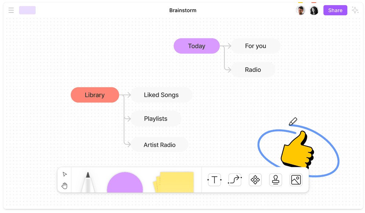Click the bearded man's avatar
Image resolution: width=365 pixels, height=213 pixels.
coord(300,10)
